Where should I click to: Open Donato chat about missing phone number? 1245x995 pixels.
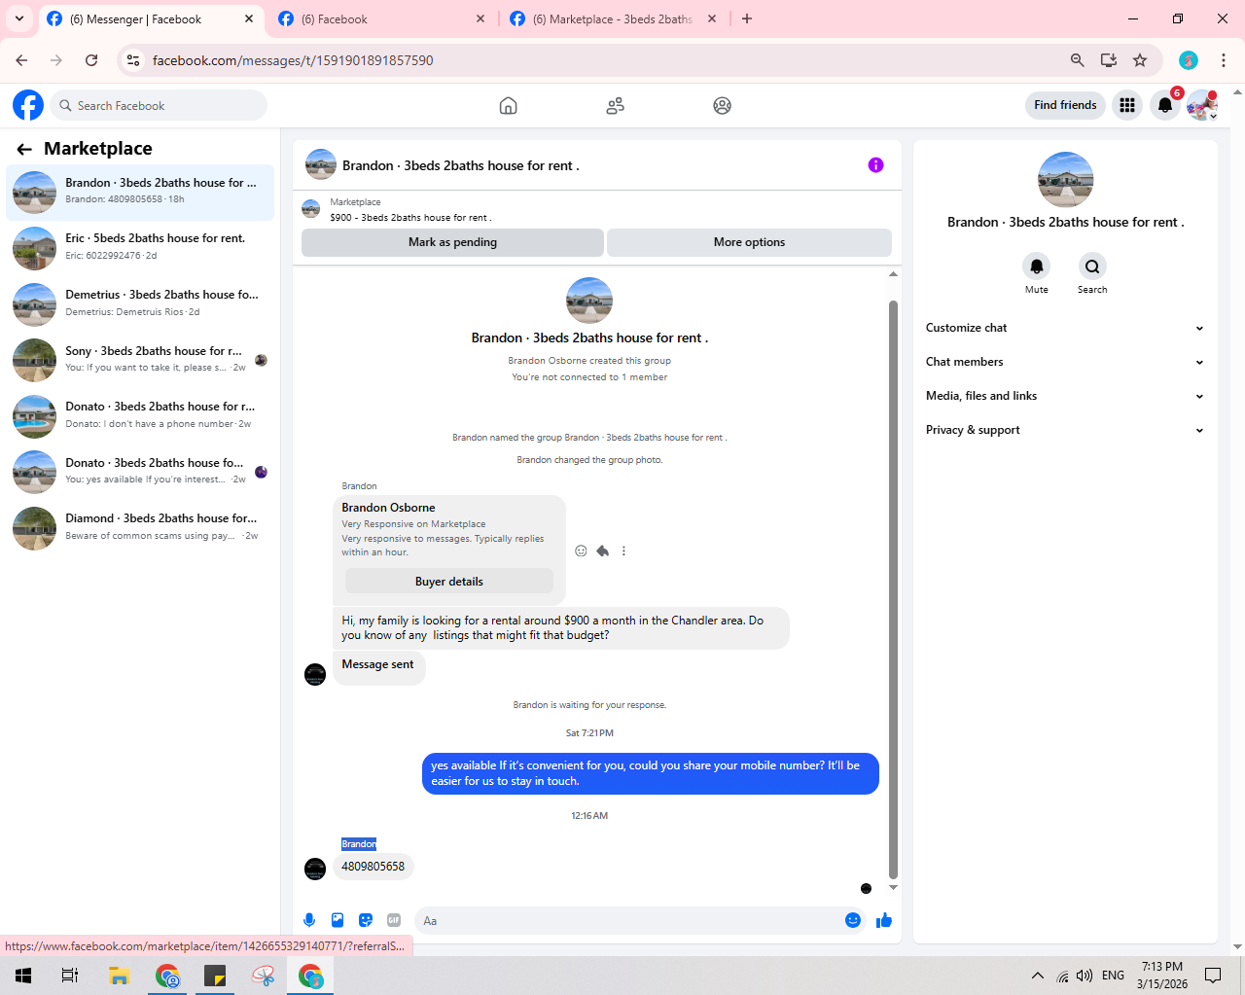click(140, 416)
